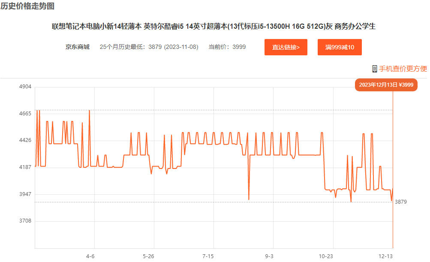Select the 2023年12月13日 ¥3999 price tooltip
The width and height of the screenshot is (430, 262).
click(x=386, y=85)
